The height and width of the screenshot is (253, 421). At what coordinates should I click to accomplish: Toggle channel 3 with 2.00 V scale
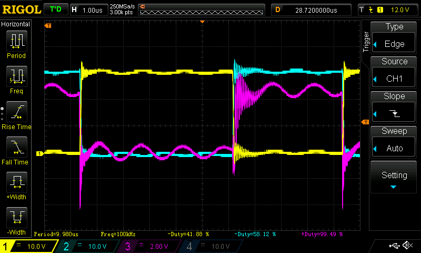click(x=150, y=246)
